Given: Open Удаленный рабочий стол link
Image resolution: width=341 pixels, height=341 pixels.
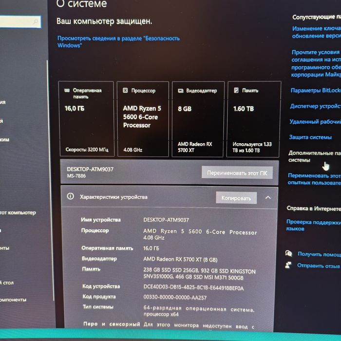Looking at the screenshot, I should tap(315, 122).
